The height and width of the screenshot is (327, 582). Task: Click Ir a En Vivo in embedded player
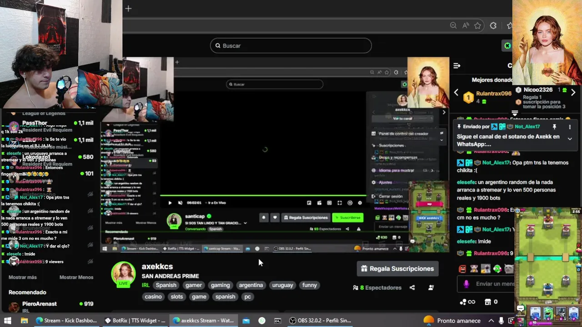tap(216, 203)
